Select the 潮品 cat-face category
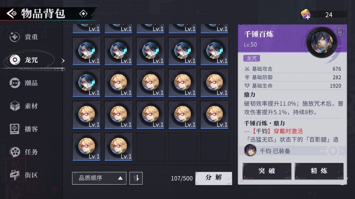355x199 pixels. pos(24,83)
